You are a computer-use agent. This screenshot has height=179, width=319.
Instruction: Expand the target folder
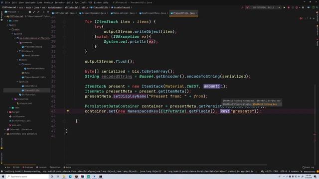7,112
